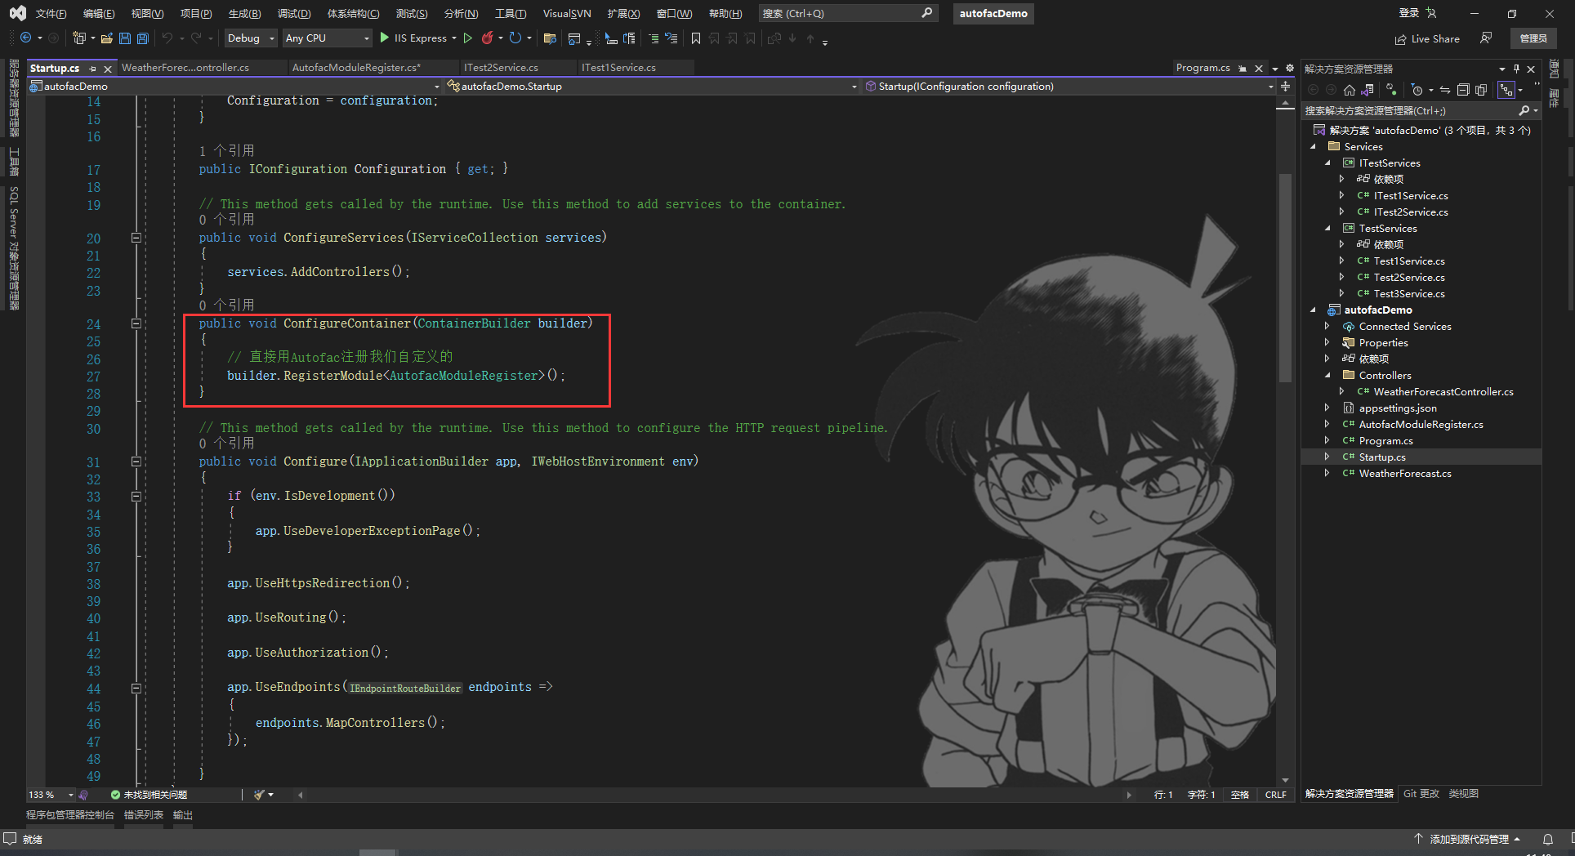Close the Startup.cs tab

tap(108, 69)
